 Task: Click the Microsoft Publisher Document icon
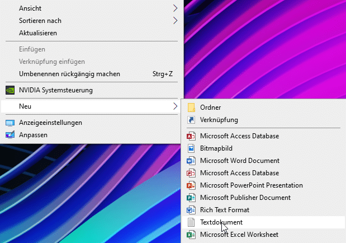(191, 198)
